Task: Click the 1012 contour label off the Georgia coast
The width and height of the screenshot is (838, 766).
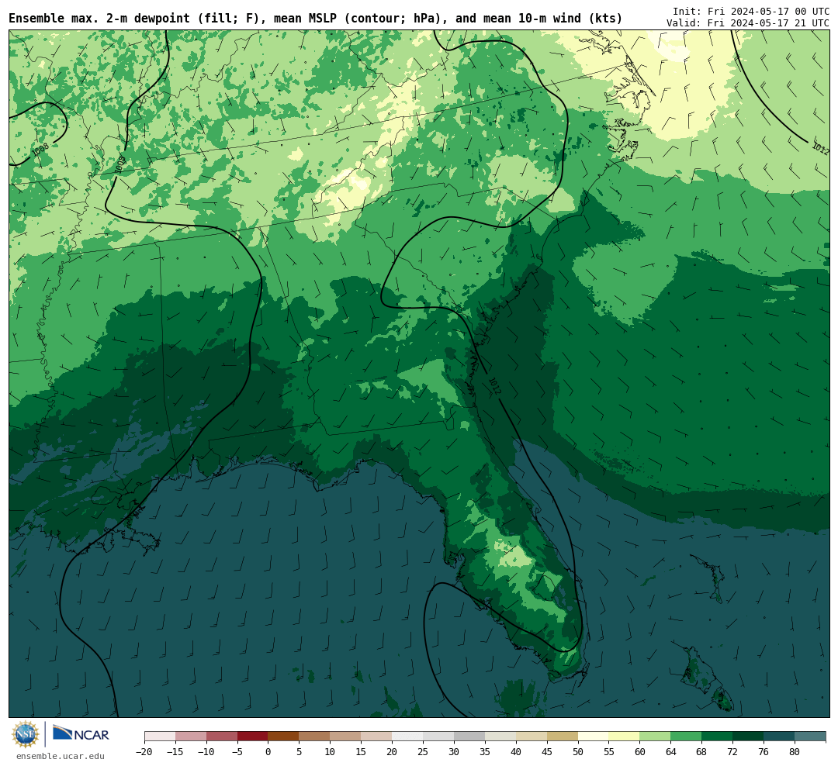Action: click(495, 386)
